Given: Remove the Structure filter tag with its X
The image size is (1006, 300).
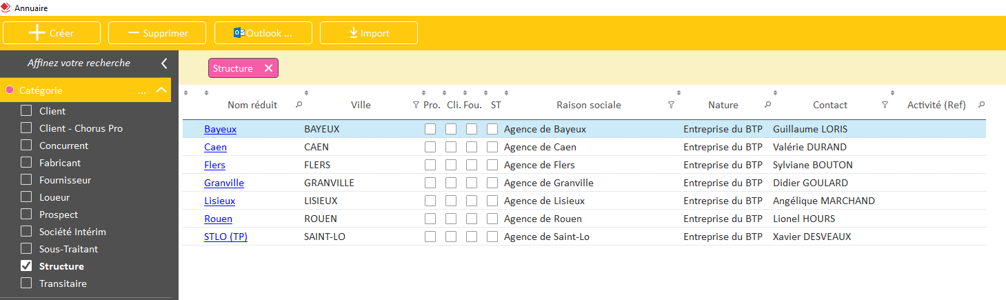Looking at the screenshot, I should point(268,68).
